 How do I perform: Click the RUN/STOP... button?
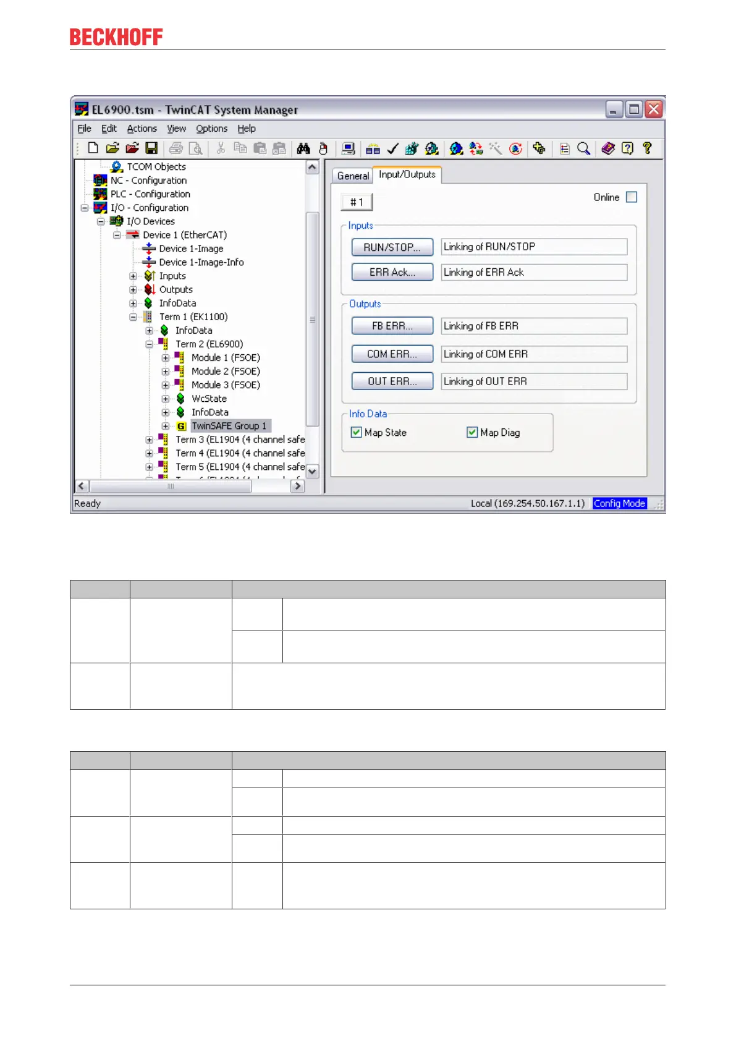click(x=392, y=247)
